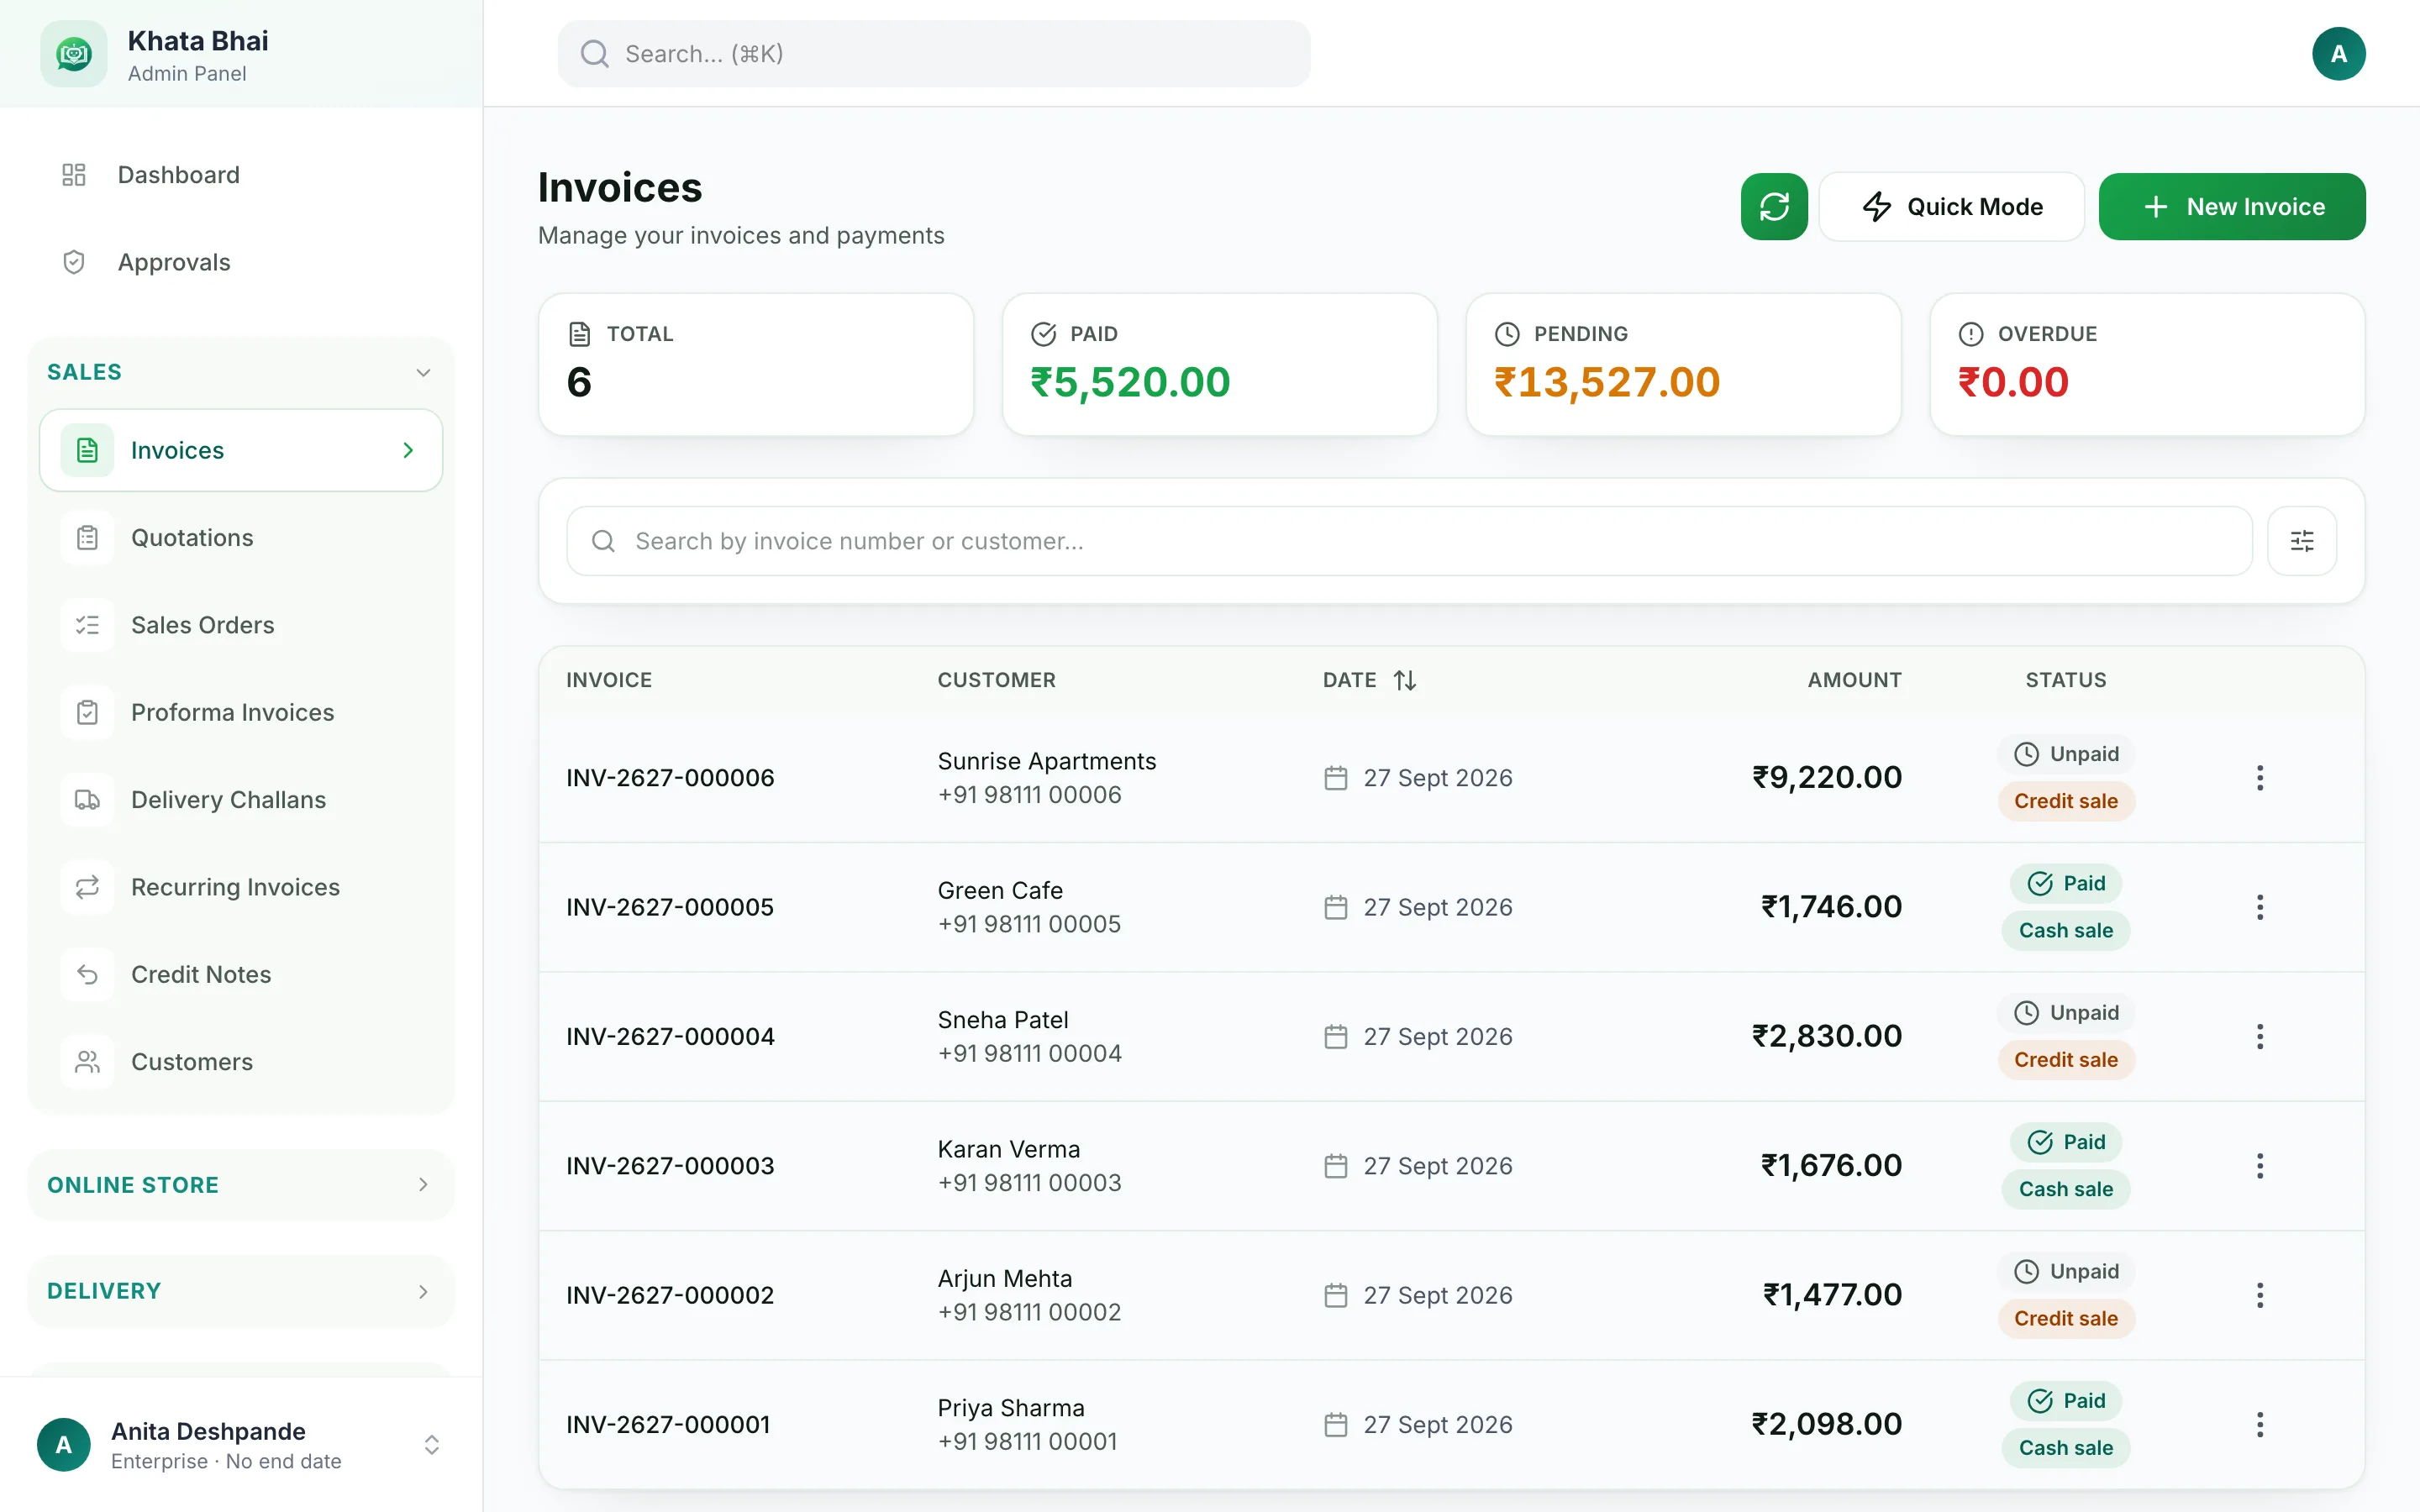The height and width of the screenshot is (1512, 2420).
Task: Click the TOTAL summary card
Action: click(755, 364)
